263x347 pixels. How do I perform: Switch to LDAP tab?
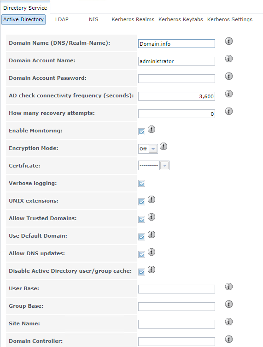pos(62,19)
